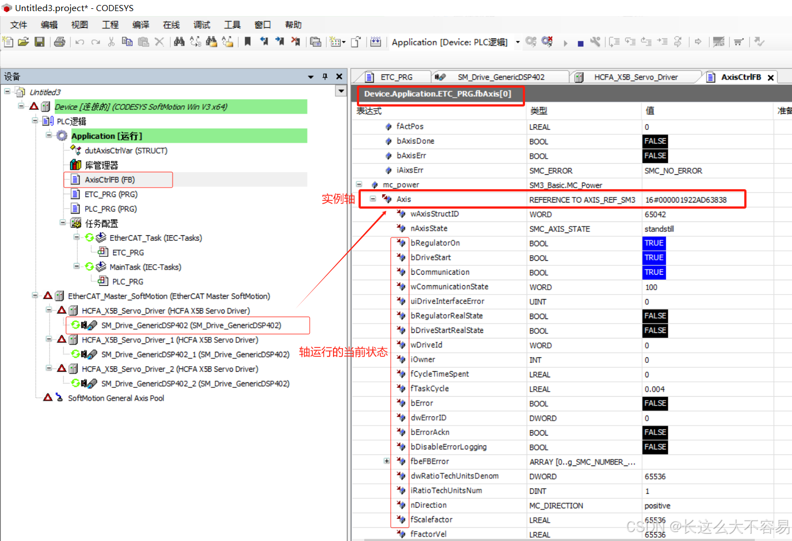
Task: Click the Find binoculars icon
Action: (x=179, y=42)
